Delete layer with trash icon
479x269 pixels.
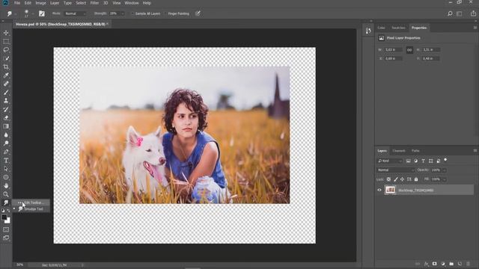(468, 264)
